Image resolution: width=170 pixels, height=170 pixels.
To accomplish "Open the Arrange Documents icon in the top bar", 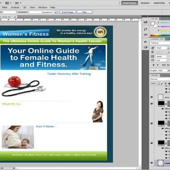I will (x=7, y=3).
